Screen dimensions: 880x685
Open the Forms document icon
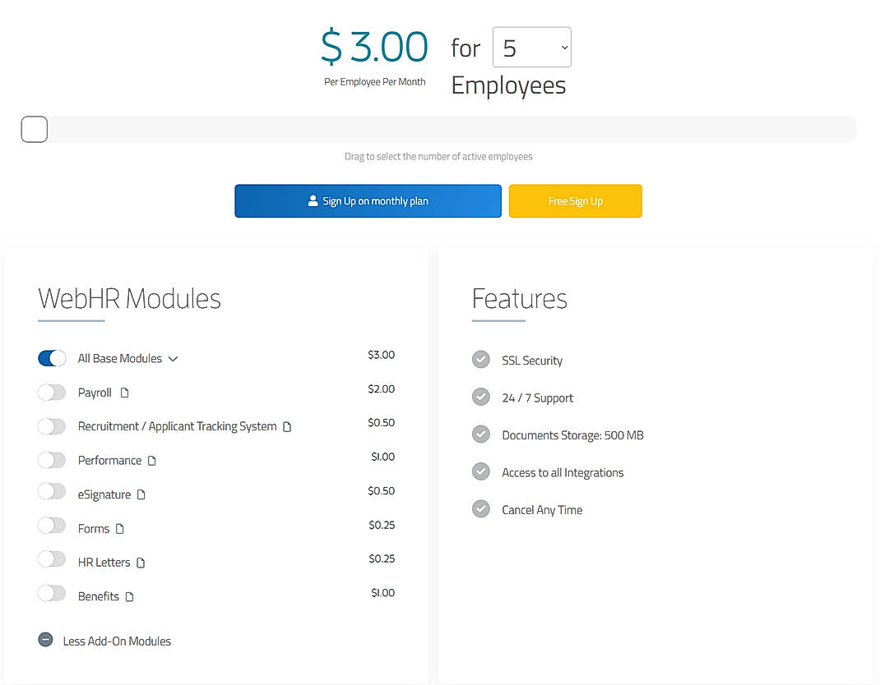click(119, 529)
